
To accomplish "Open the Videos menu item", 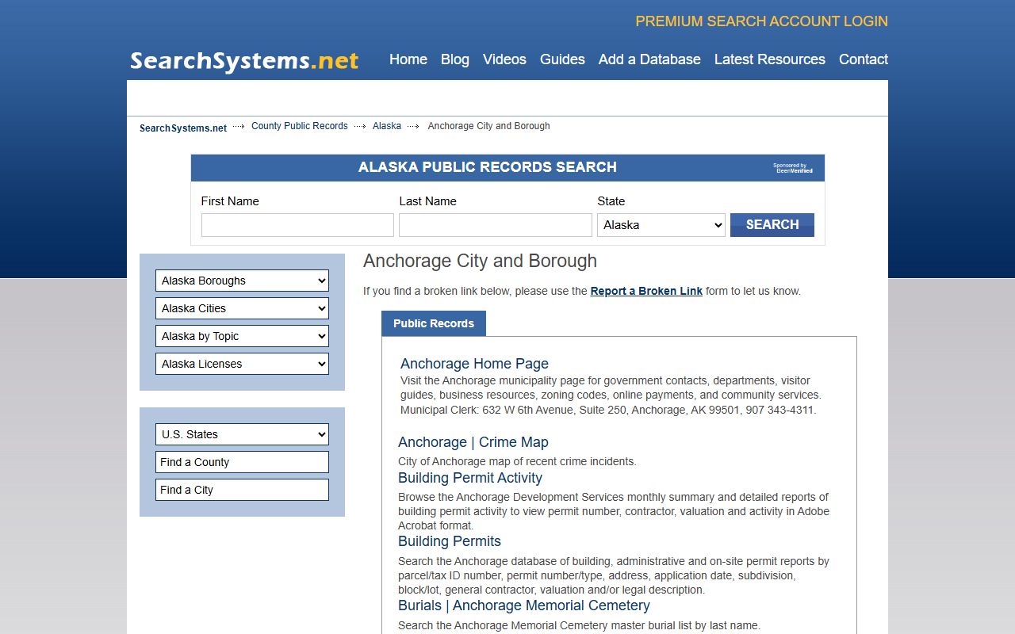I will (x=504, y=59).
